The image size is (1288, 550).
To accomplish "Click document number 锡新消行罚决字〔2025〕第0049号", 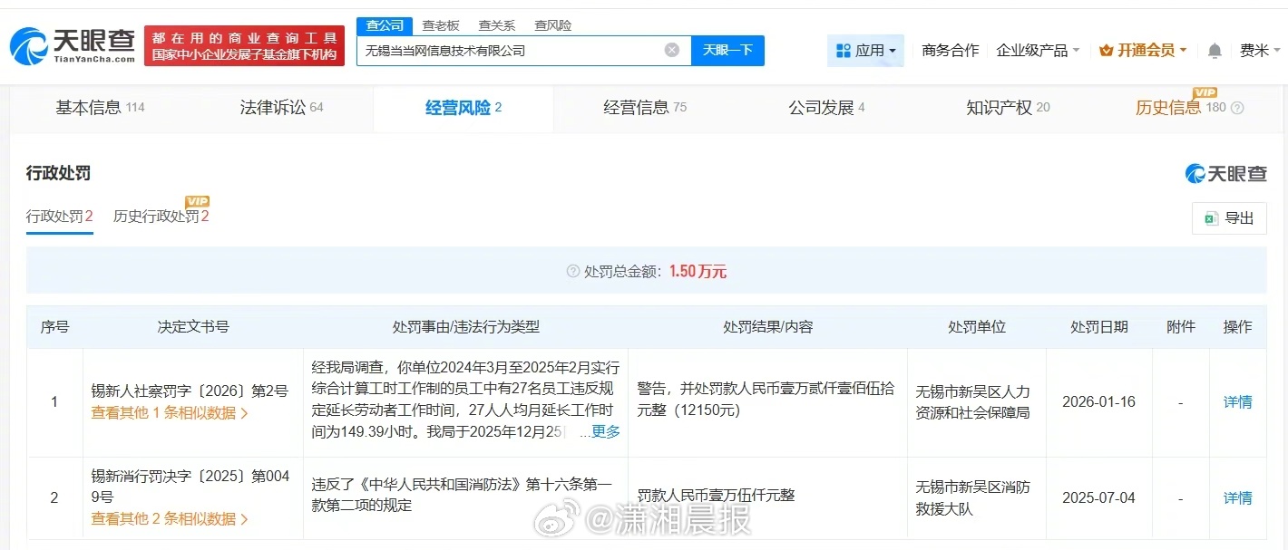I will 190,487.
